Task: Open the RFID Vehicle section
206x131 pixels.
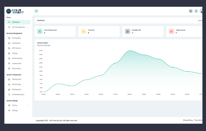Action: 17,48
